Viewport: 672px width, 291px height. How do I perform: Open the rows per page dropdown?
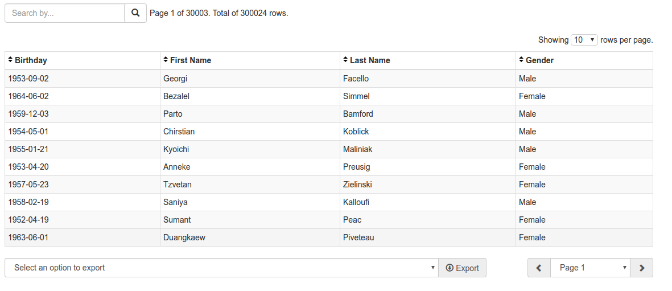(x=584, y=40)
